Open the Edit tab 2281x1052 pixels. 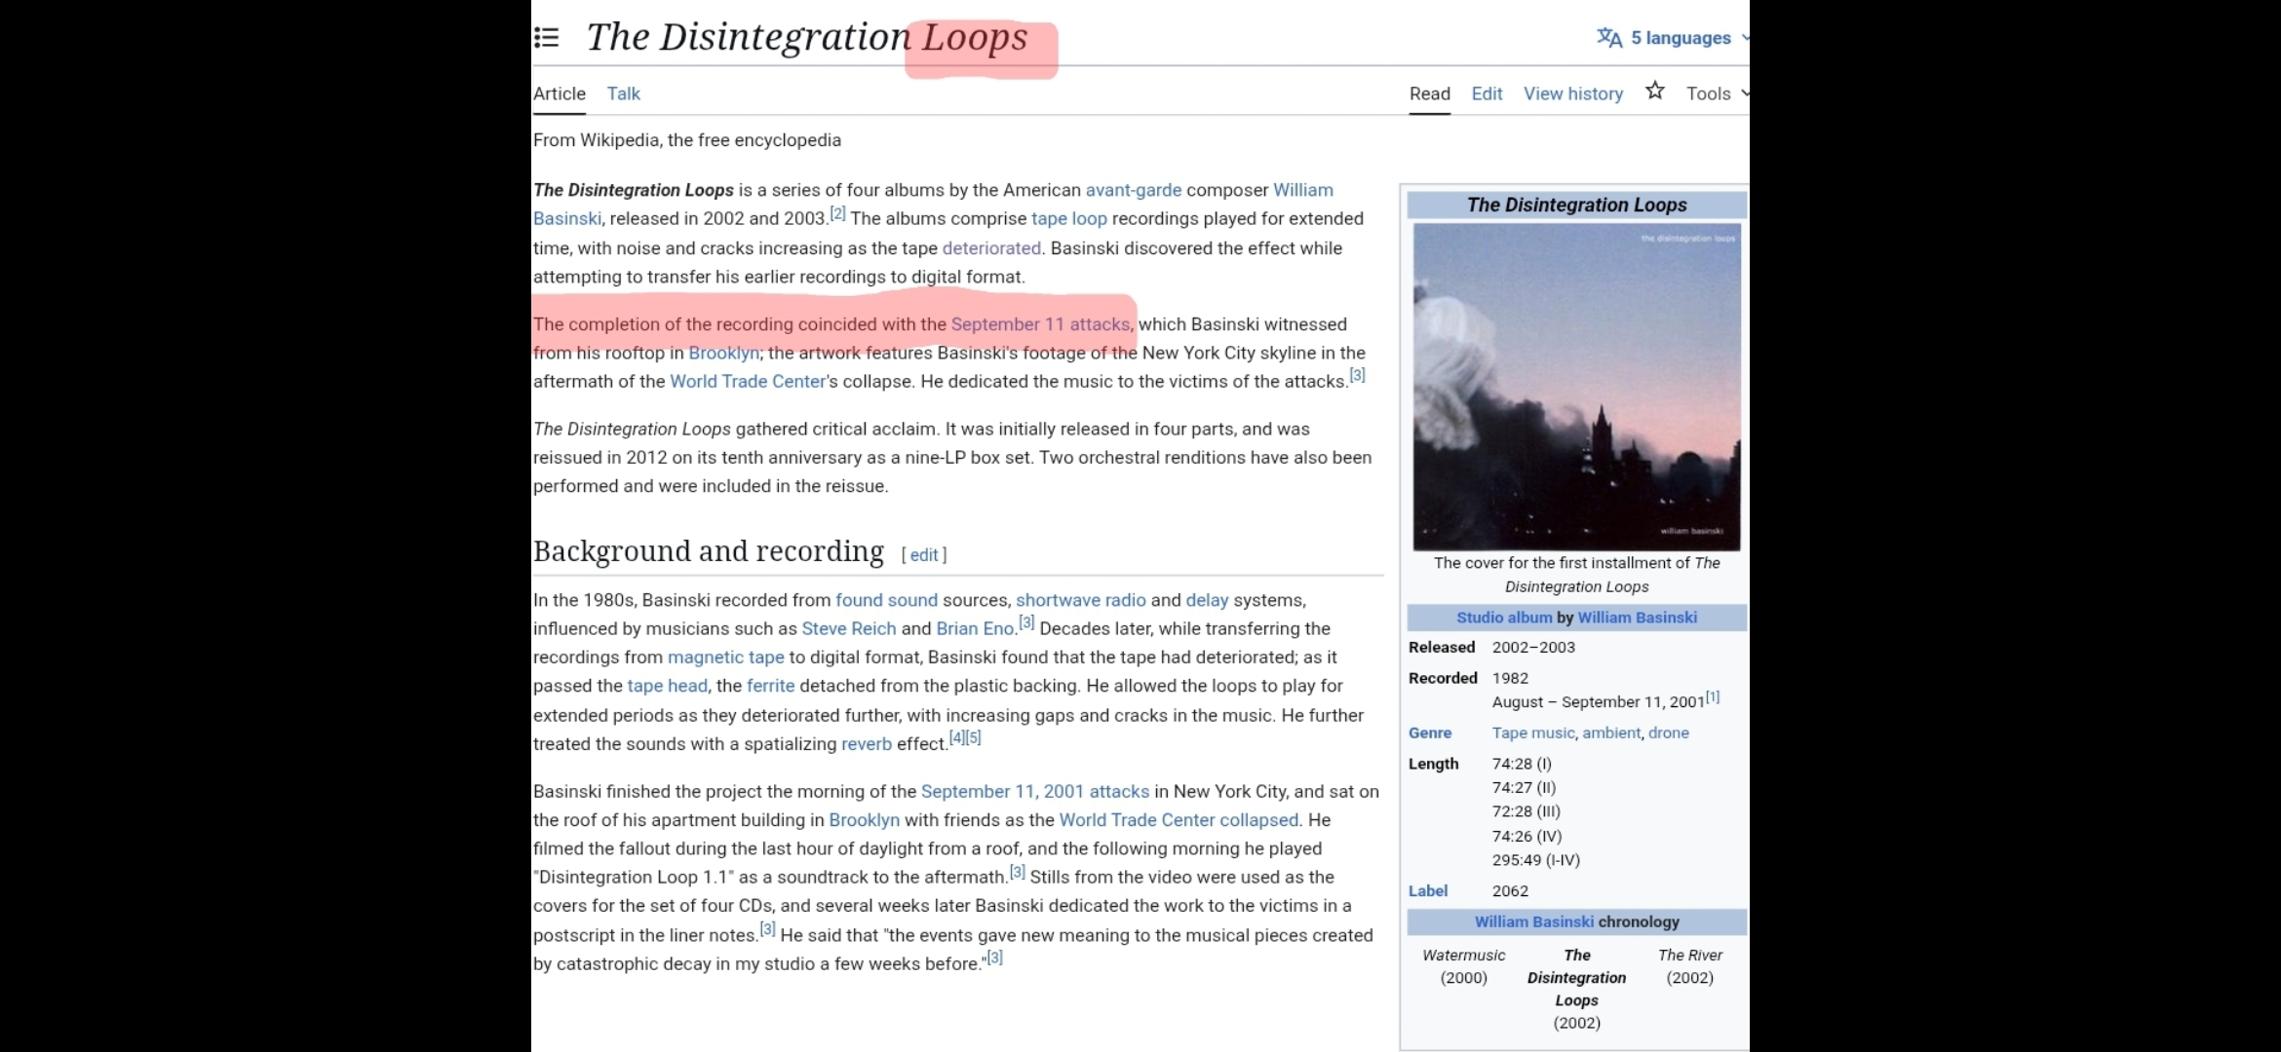tap(1486, 94)
